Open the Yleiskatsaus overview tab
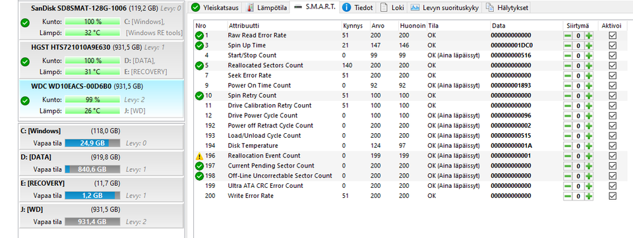Viewport: 633px width, 238px height. [x=215, y=8]
